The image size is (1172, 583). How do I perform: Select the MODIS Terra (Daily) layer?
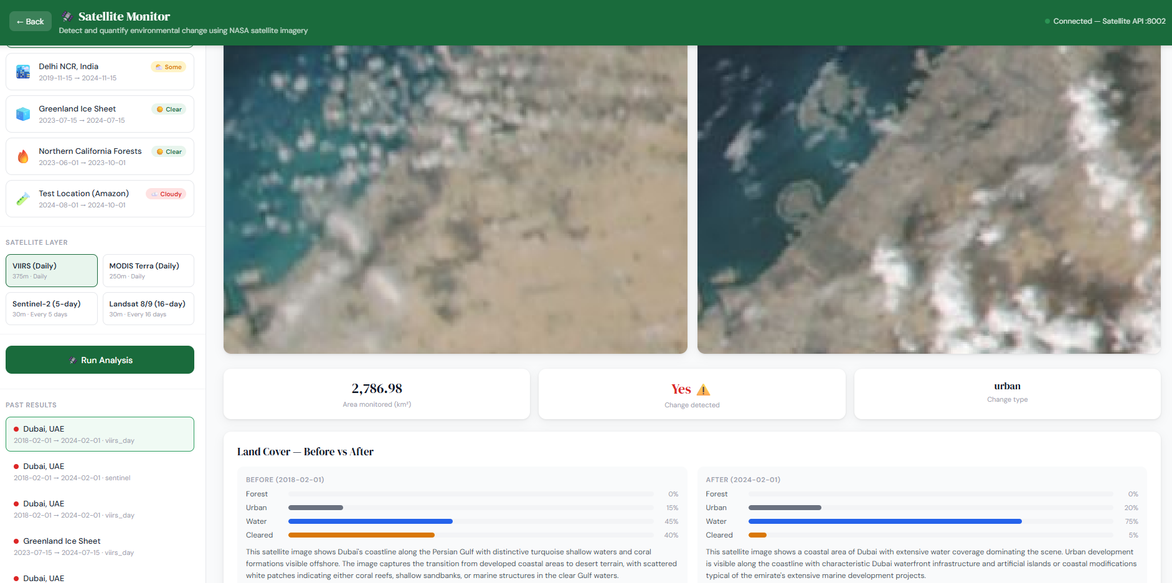(148, 271)
